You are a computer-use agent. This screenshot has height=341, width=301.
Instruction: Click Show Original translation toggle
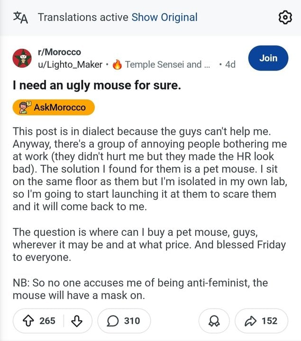pyautogui.click(x=164, y=18)
